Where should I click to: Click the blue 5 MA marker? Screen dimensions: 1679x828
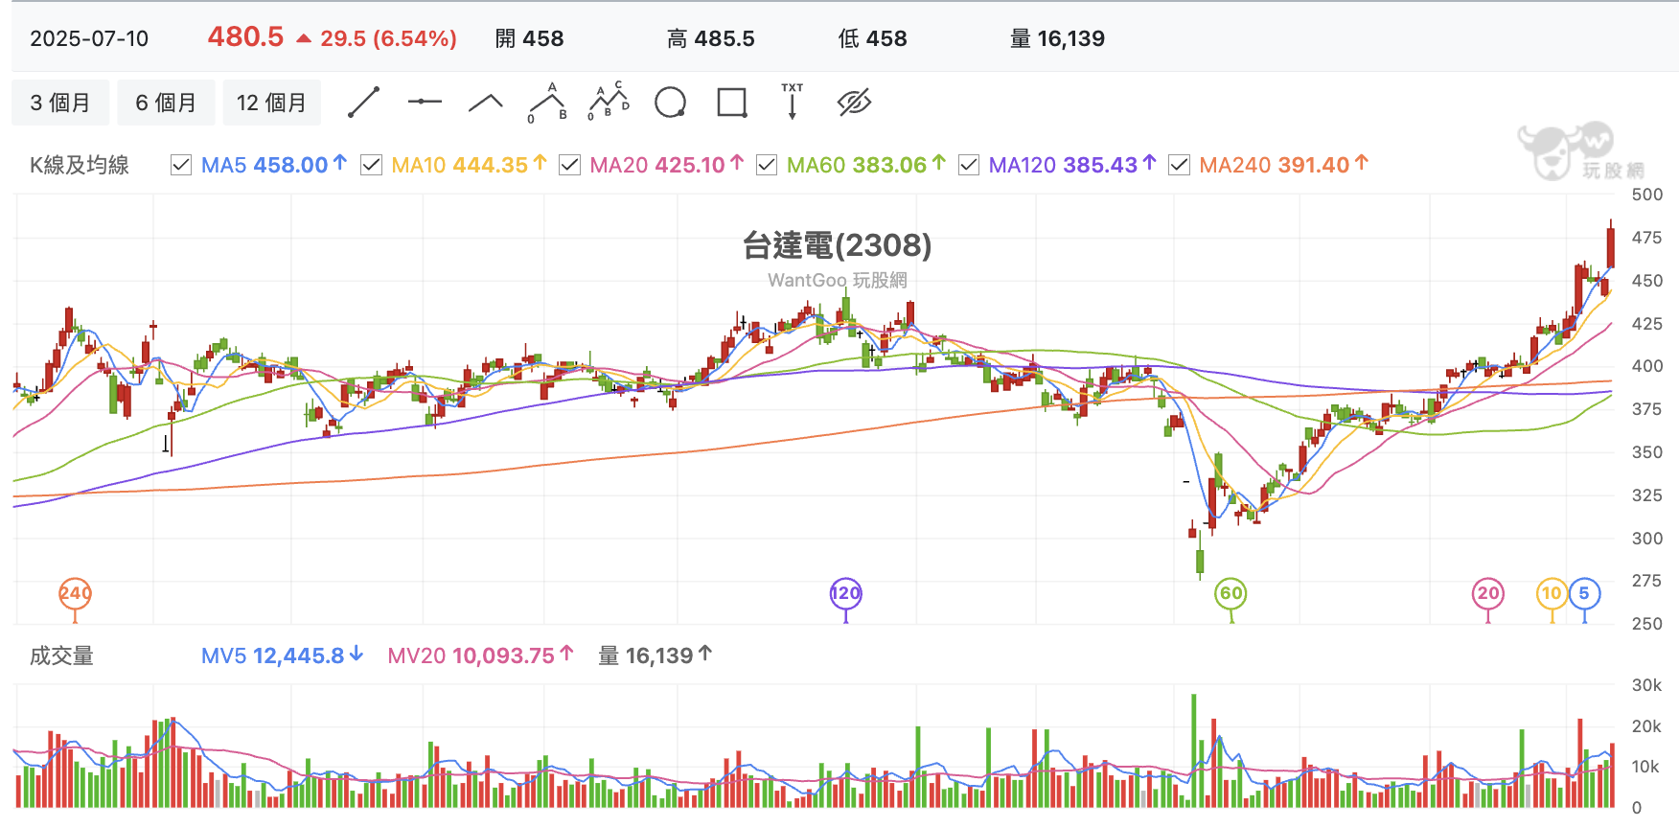tap(1584, 593)
